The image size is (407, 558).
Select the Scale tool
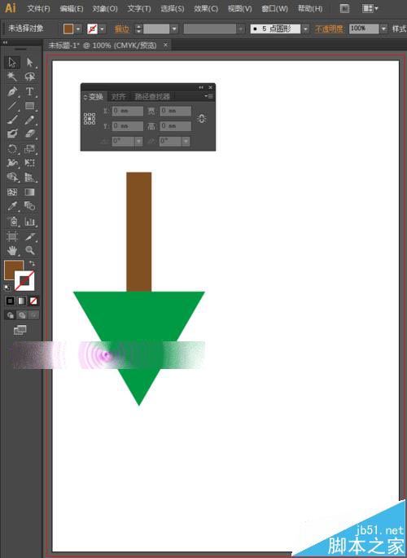(29, 149)
